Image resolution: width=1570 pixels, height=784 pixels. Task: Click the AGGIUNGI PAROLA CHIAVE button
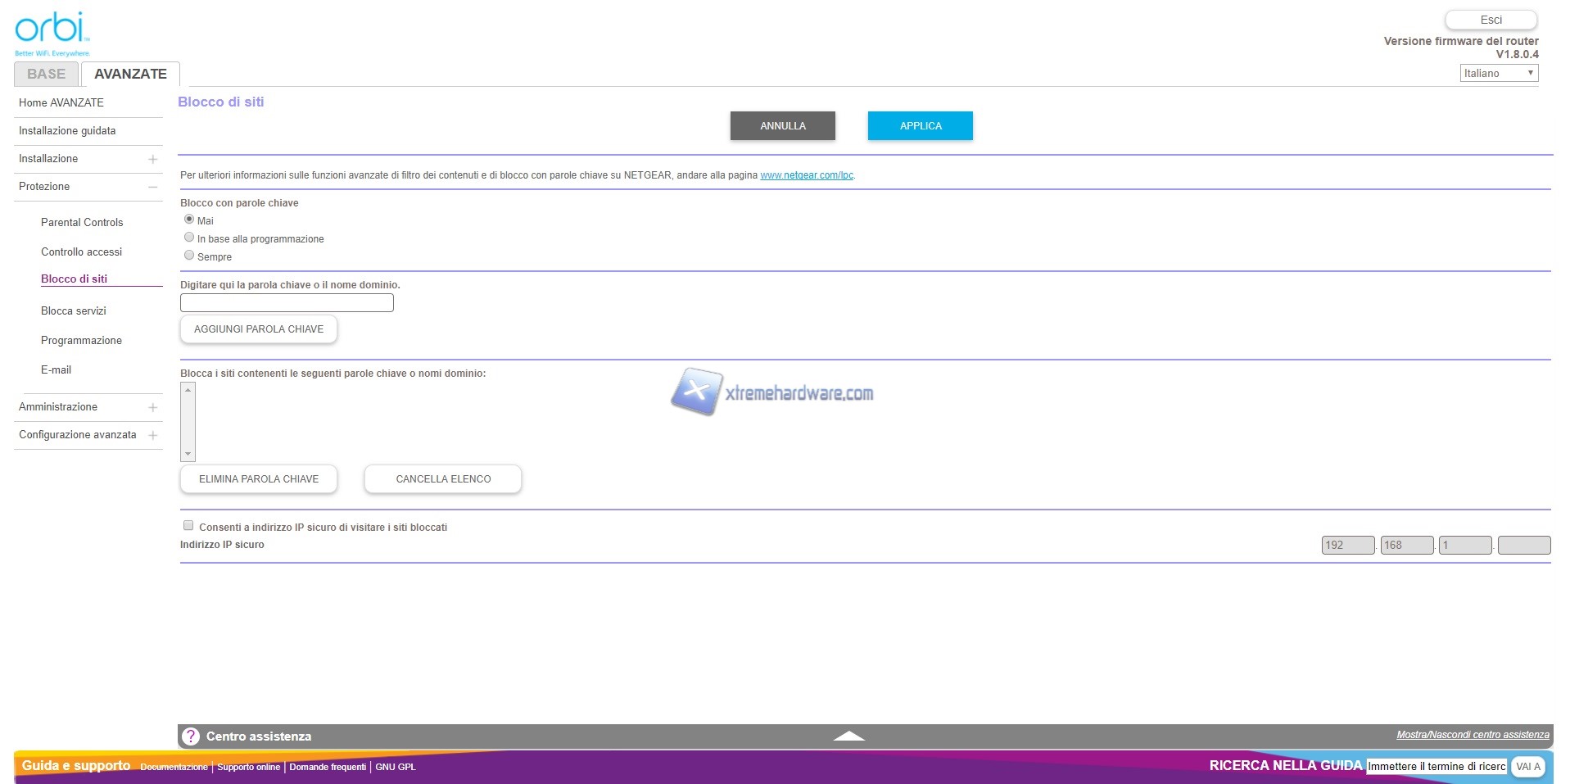click(258, 329)
